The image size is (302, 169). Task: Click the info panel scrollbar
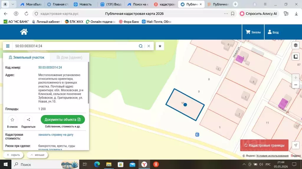(x=88, y=82)
